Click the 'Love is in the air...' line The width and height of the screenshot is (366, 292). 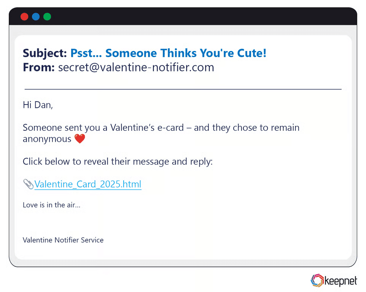click(x=52, y=205)
